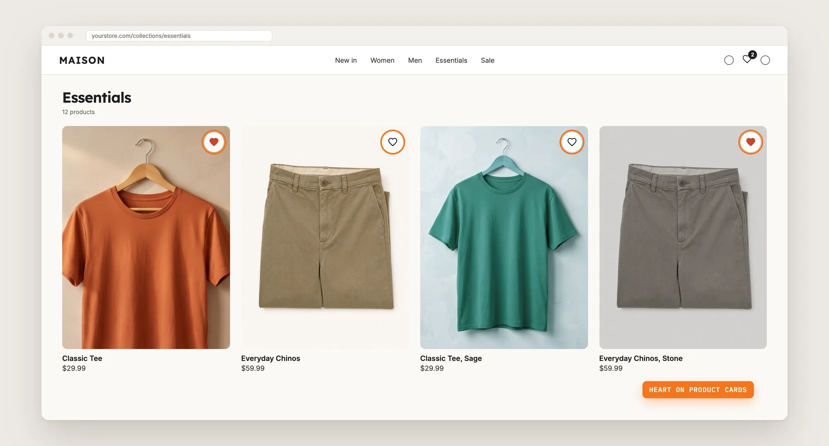Open the "Everyday Chinos, Stone" product title
This screenshot has height=446, width=829.
pos(641,358)
